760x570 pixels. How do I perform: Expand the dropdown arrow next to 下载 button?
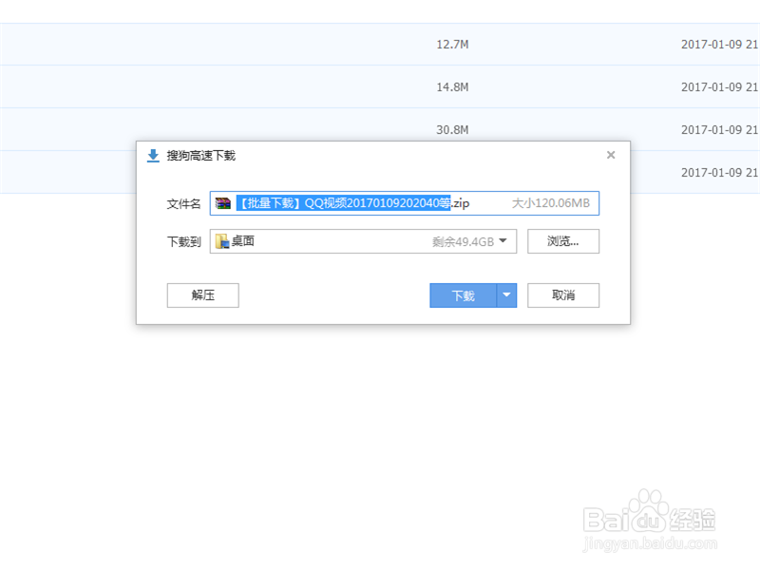point(506,295)
